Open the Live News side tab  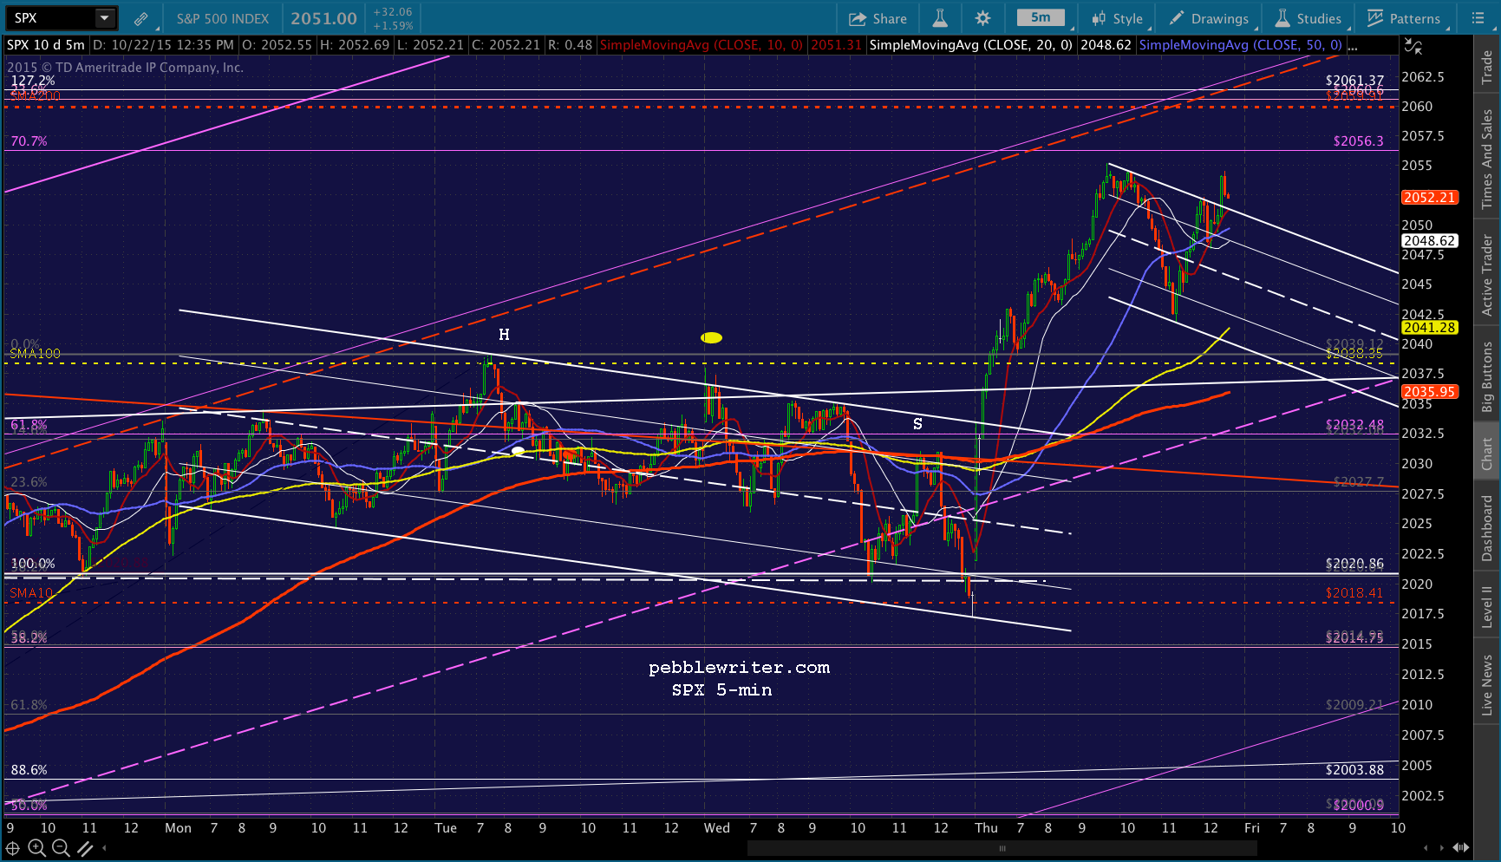coord(1487,685)
